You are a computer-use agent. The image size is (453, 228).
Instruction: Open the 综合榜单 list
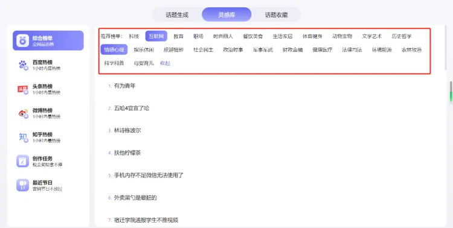(48, 40)
